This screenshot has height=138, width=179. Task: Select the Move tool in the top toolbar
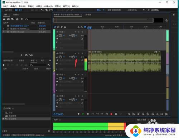(42, 10)
